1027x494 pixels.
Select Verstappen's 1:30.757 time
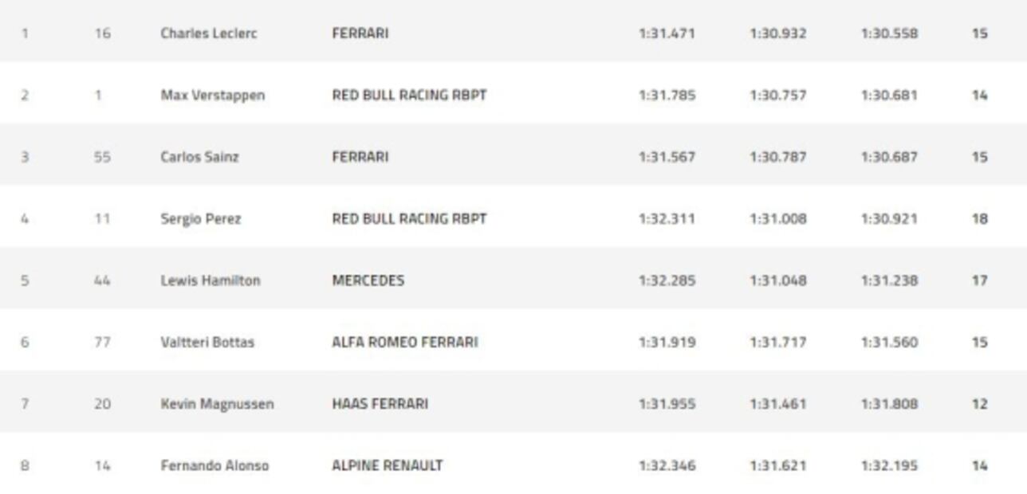(777, 96)
